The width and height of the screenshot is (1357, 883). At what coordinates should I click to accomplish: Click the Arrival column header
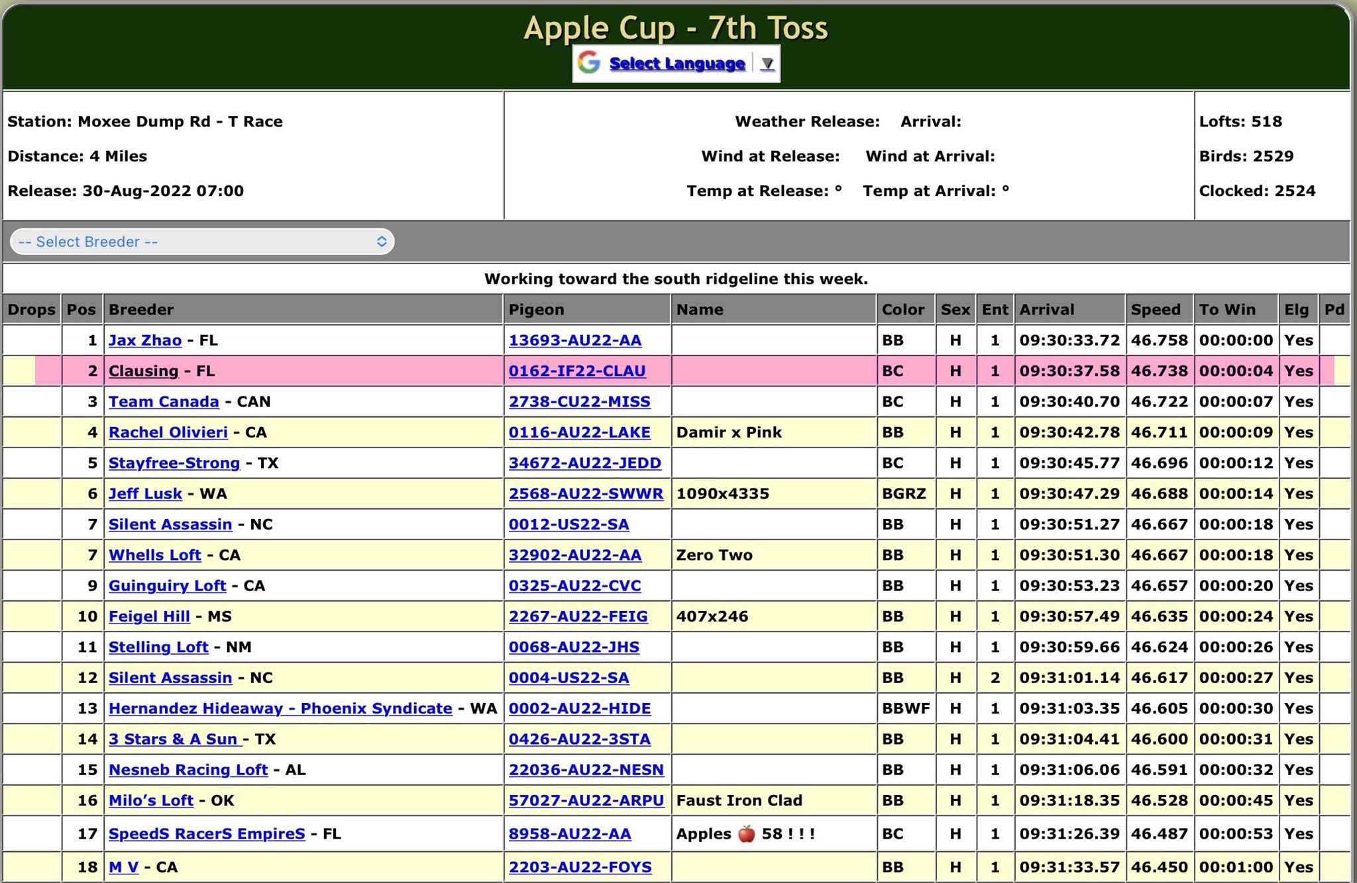pyautogui.click(x=1046, y=310)
